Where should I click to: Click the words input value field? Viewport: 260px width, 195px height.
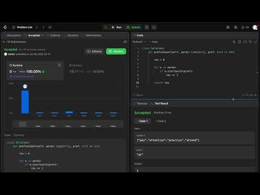coord(194,140)
